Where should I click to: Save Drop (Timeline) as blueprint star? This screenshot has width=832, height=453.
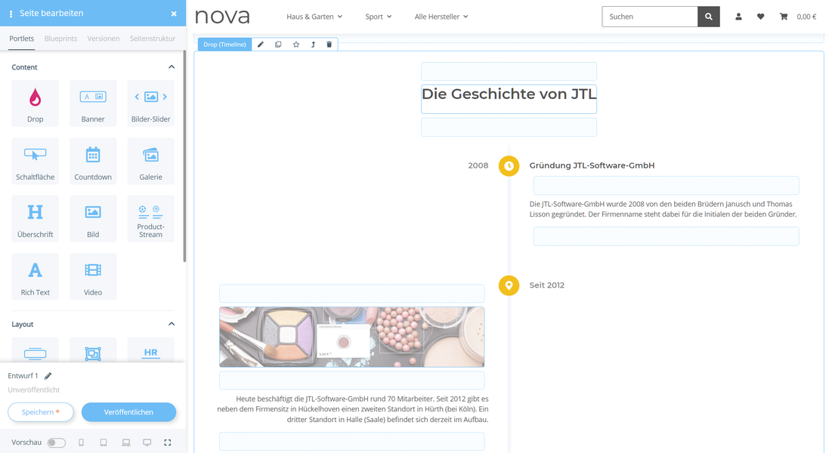point(296,45)
